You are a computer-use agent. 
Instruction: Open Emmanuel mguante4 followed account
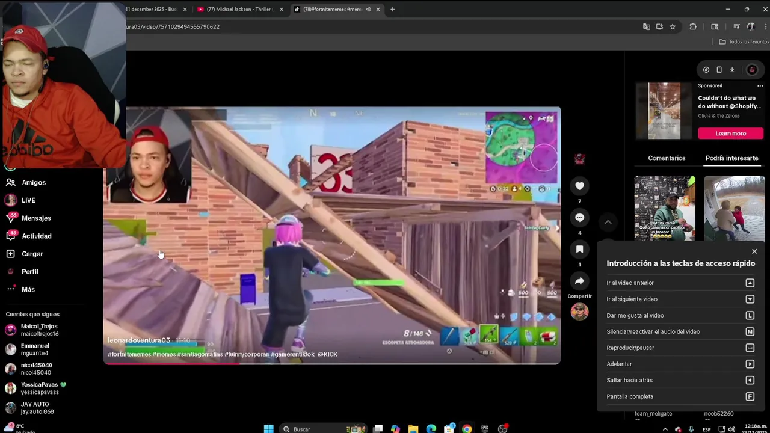[x=28, y=349]
